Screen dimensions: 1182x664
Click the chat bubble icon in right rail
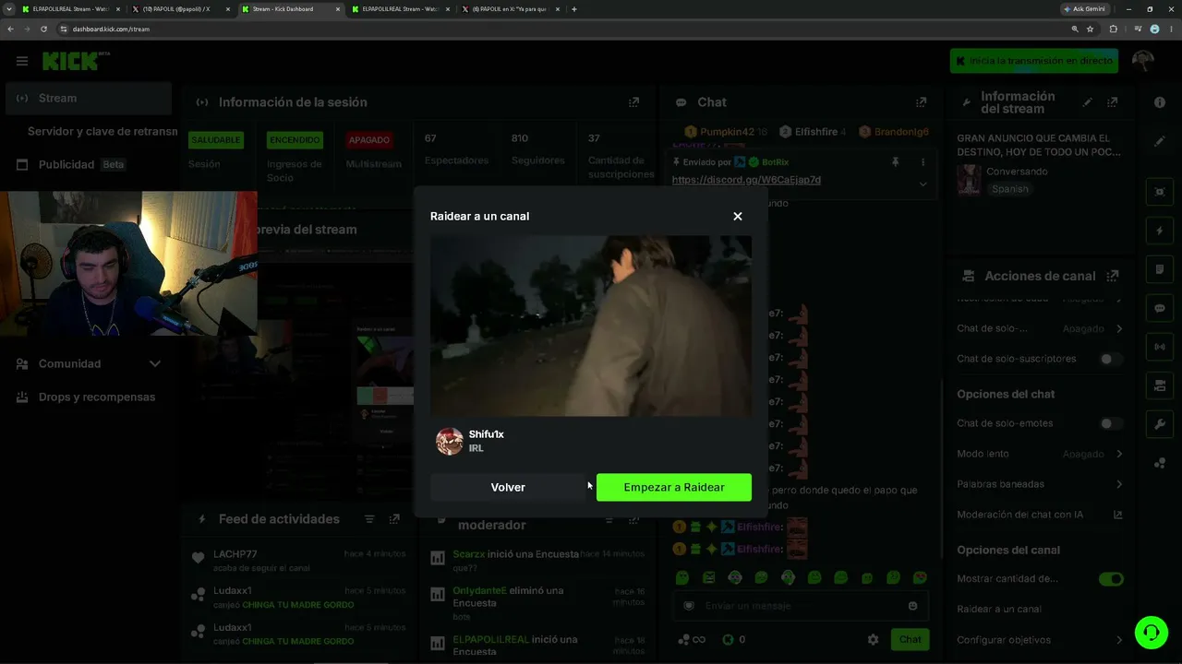[1160, 308]
